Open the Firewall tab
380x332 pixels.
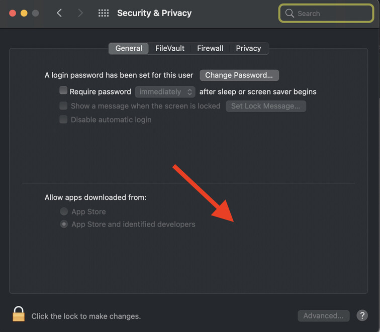pyautogui.click(x=210, y=48)
